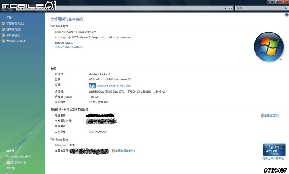Expand the address bar dropdown arrow
289x174 pixels.
pos(226,8)
